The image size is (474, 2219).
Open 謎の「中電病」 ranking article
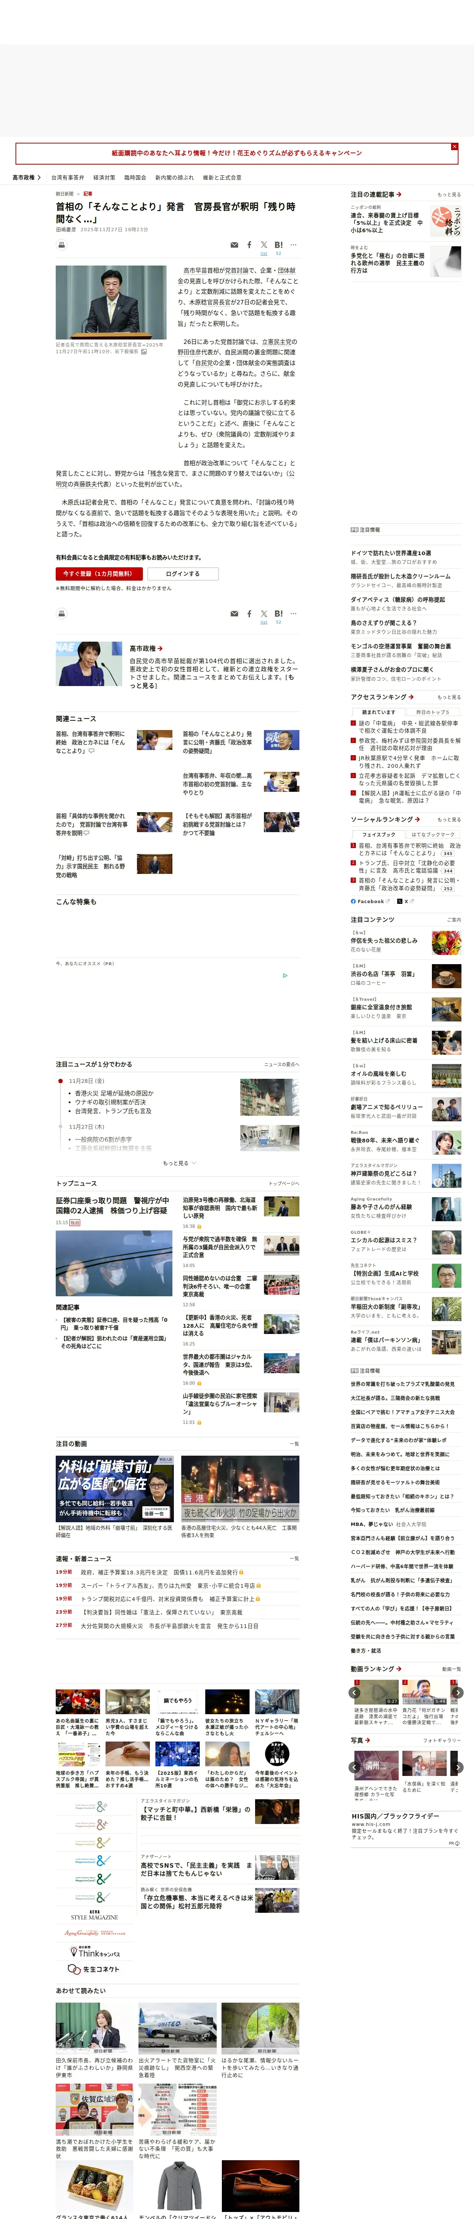[x=409, y=727]
